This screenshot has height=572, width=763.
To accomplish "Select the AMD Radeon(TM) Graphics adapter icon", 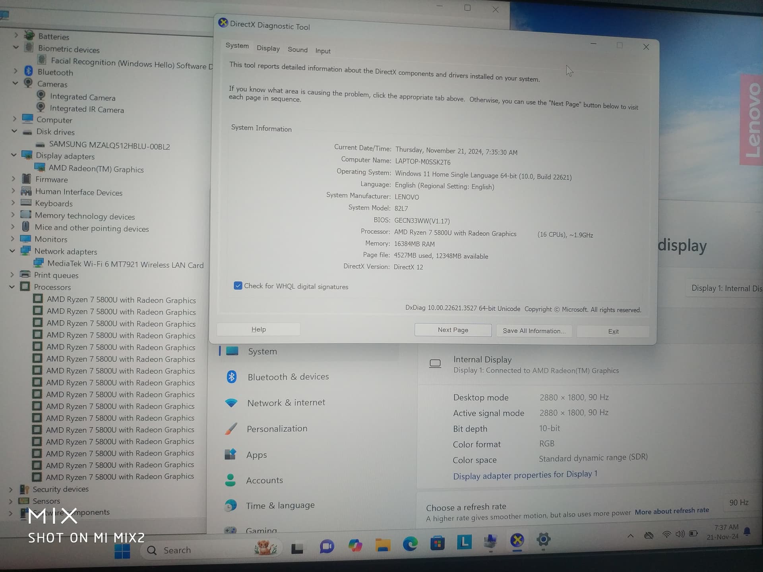I will (39, 167).
